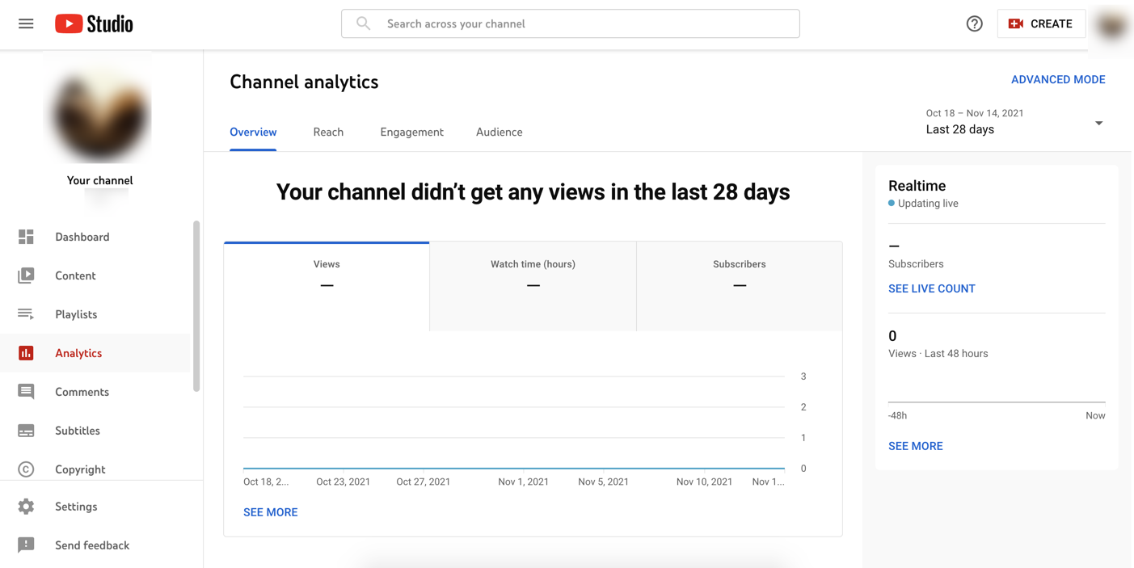Open Comments in the sidebar
The image size is (1134, 568).
[95, 392]
